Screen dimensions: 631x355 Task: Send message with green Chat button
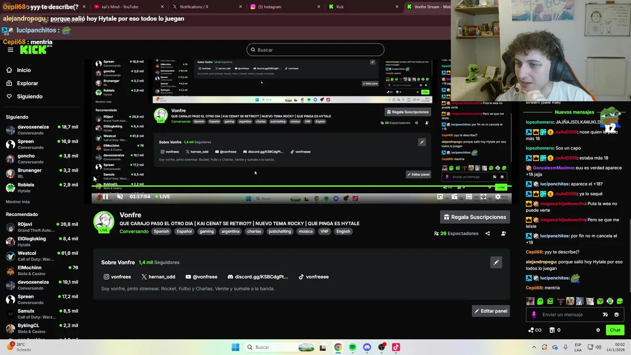(615, 330)
